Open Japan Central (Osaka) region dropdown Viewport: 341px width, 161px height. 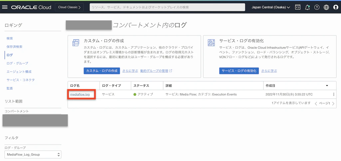coord(271,7)
